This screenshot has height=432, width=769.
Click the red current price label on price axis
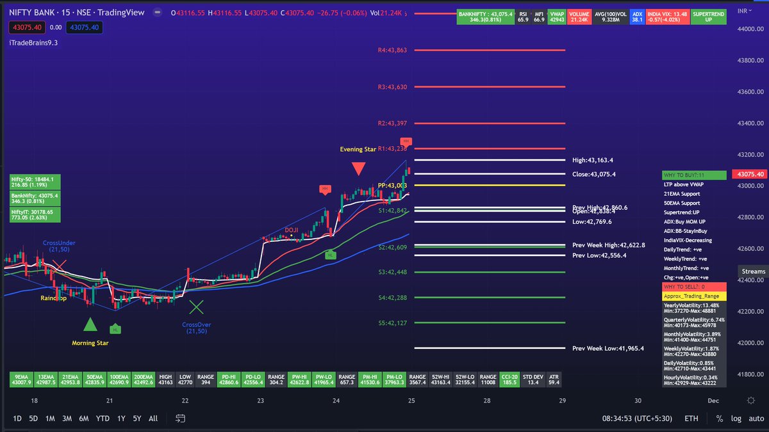(x=751, y=174)
